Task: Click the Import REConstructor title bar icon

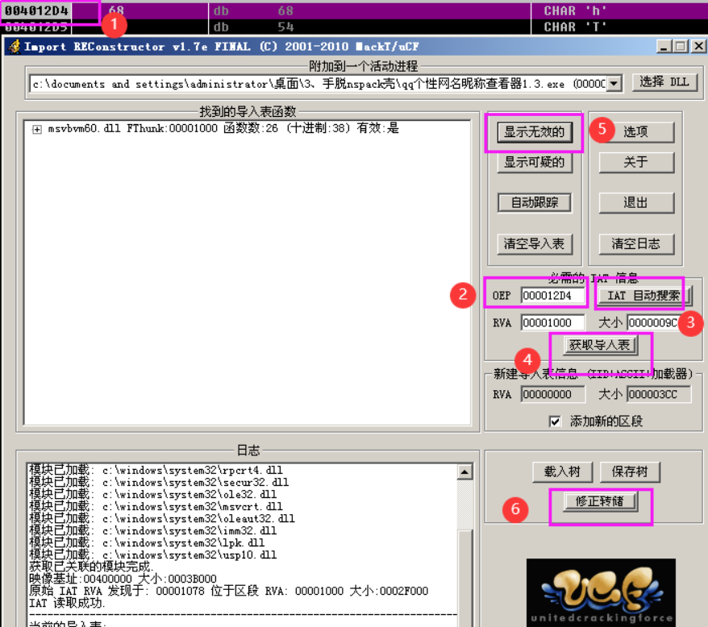Action: point(14,46)
